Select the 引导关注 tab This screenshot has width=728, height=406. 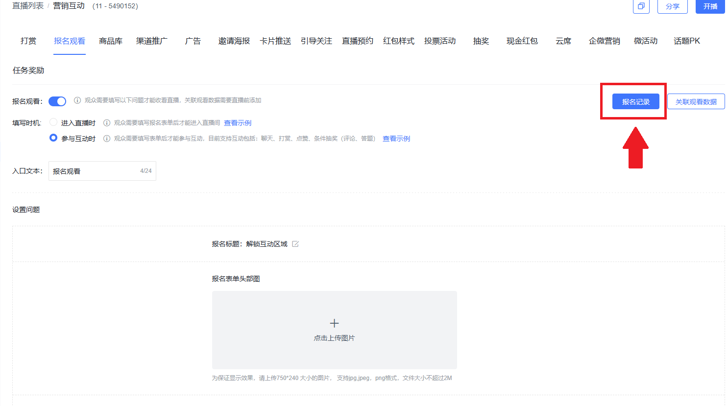tap(316, 41)
